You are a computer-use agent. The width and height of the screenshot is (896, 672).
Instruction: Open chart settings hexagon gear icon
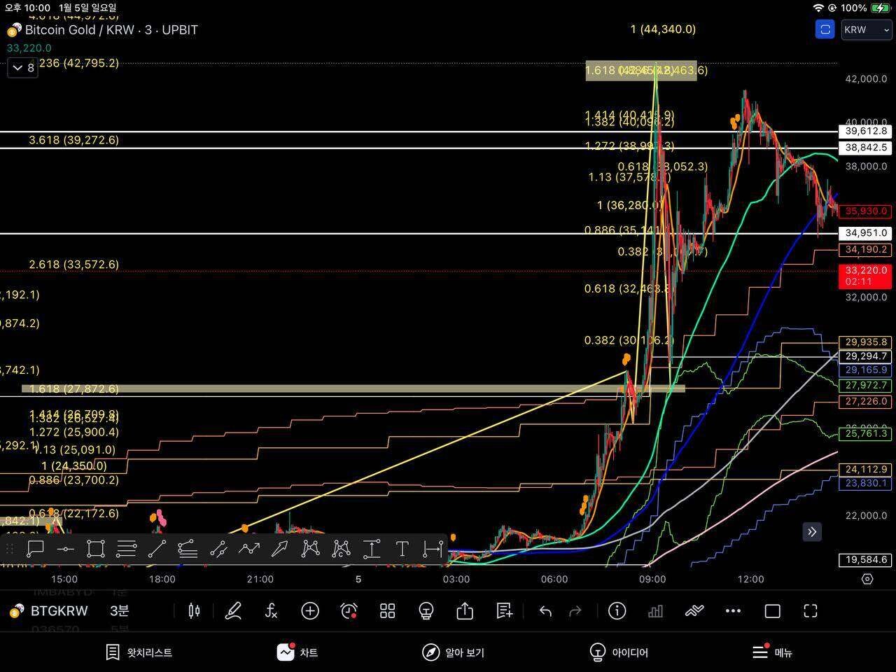tap(867, 579)
